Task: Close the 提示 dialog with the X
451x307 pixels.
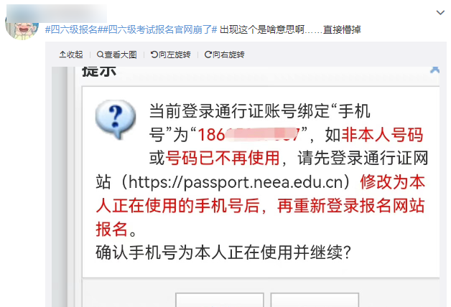Action: tap(434, 70)
